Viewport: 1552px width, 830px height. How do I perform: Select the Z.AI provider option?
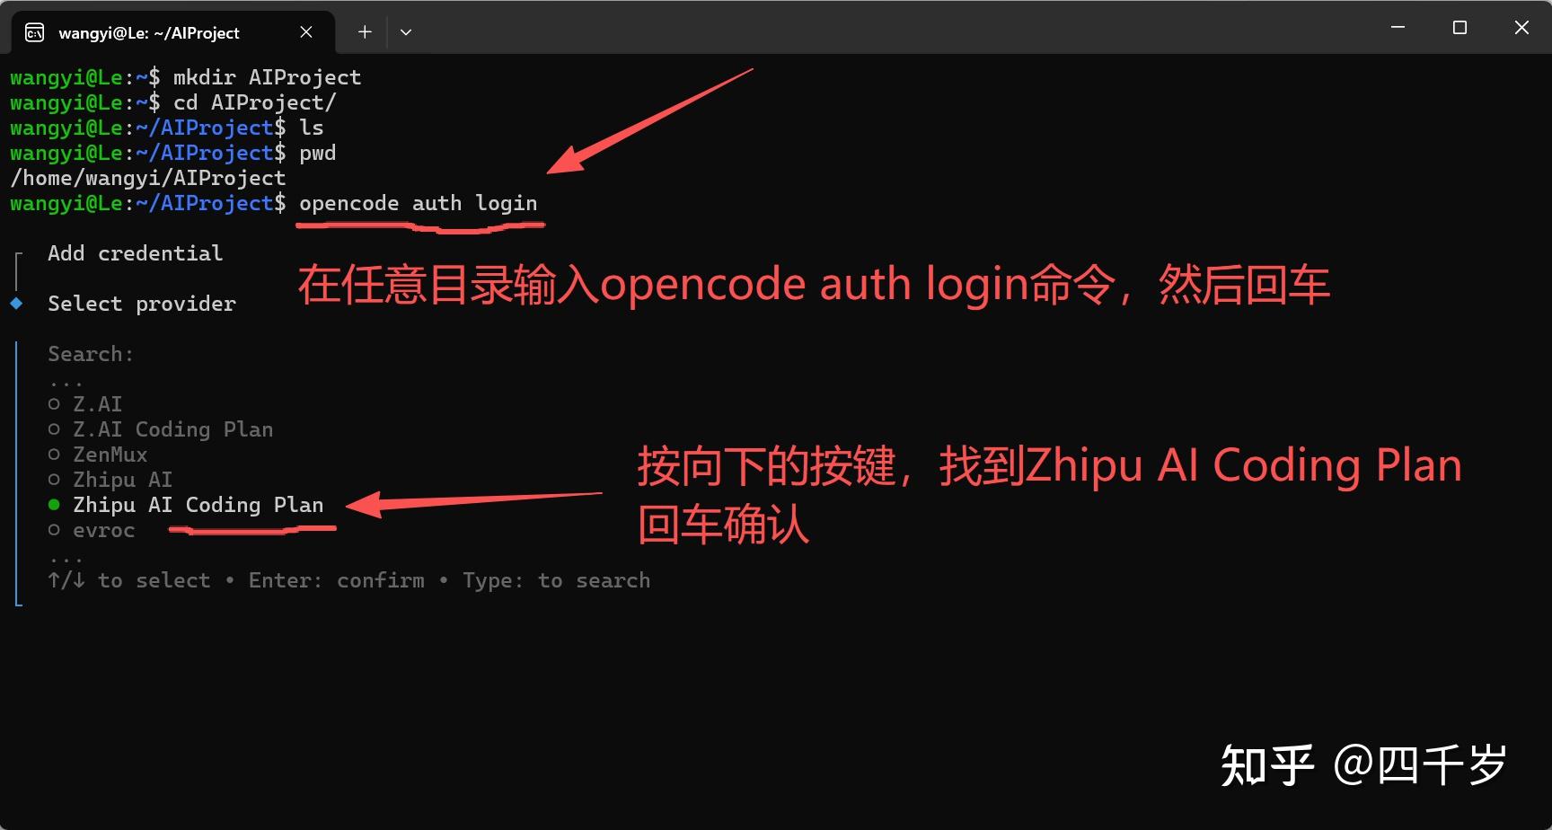coord(85,404)
